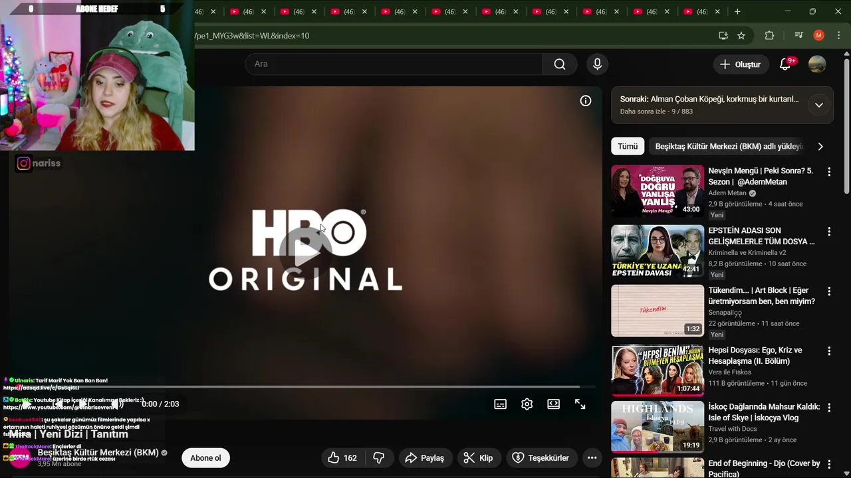Open options menu for Nevşin Mengü video

pos(829,172)
